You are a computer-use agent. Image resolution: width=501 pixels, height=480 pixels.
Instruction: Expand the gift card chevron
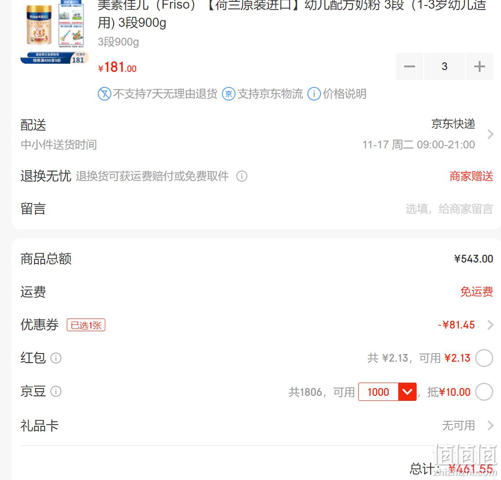tap(490, 426)
